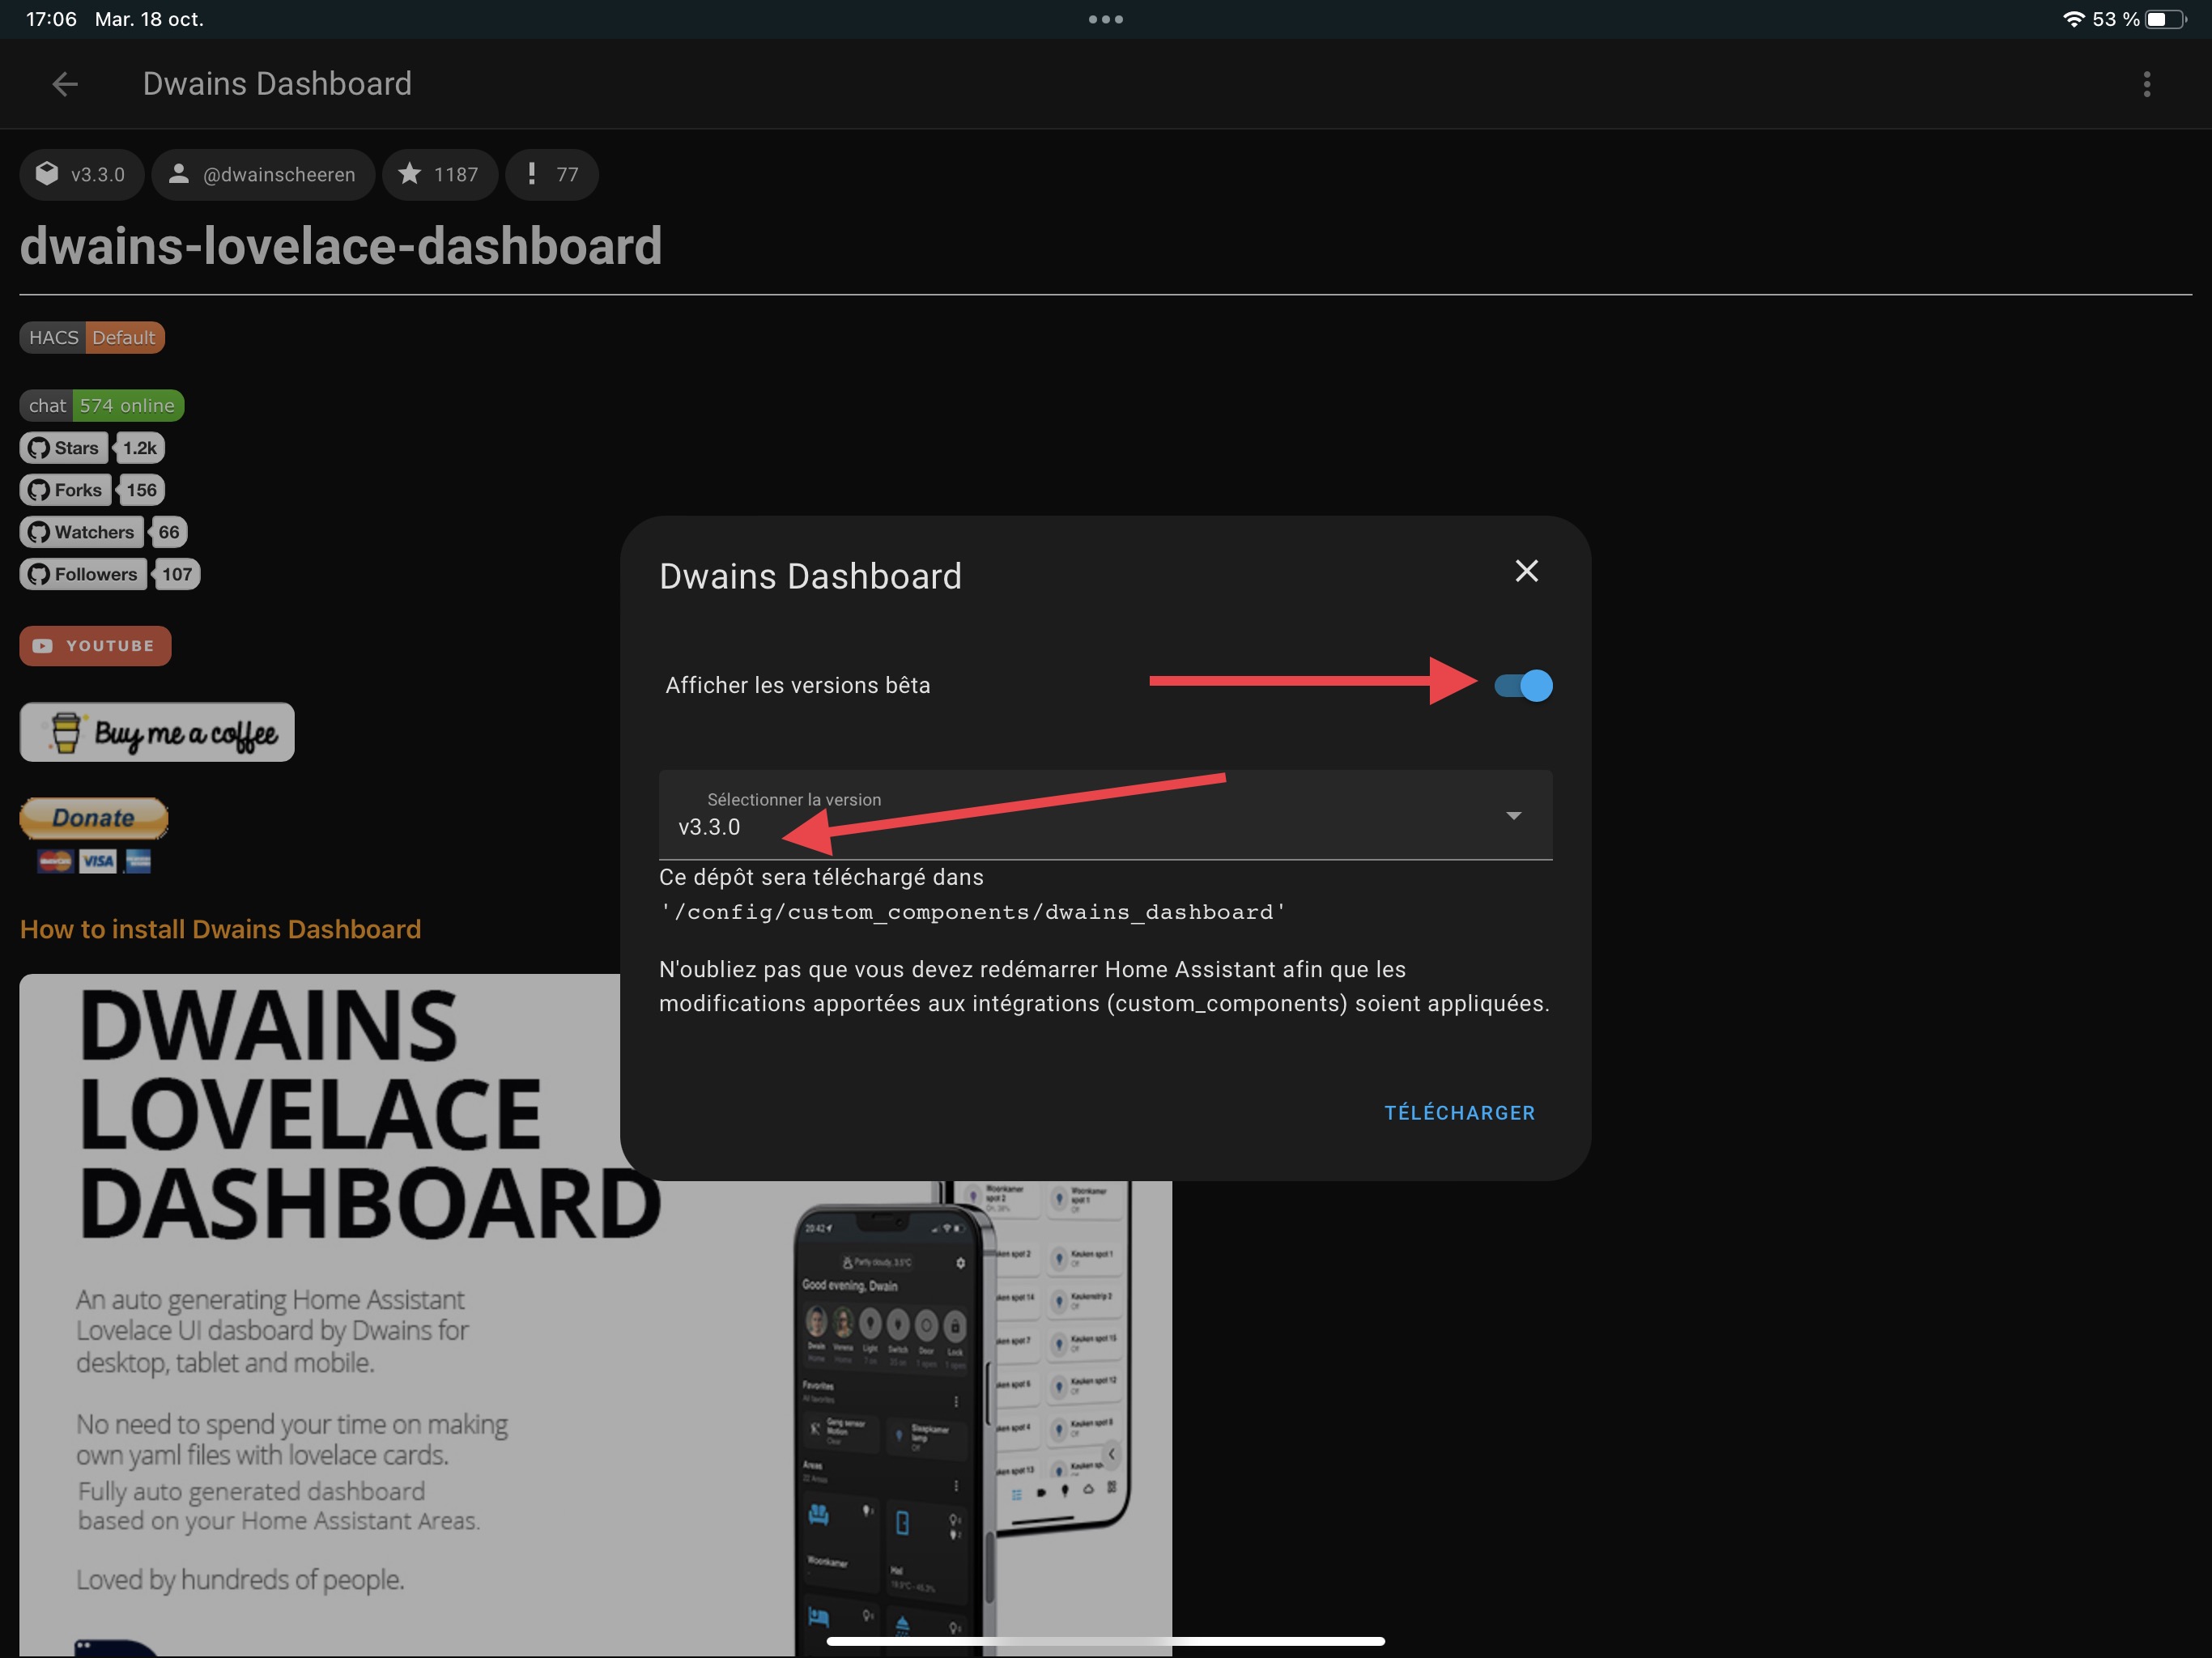2212x1658 pixels.
Task: Disable the 'Afficher les versions bêta' toggle
Action: (x=1521, y=685)
